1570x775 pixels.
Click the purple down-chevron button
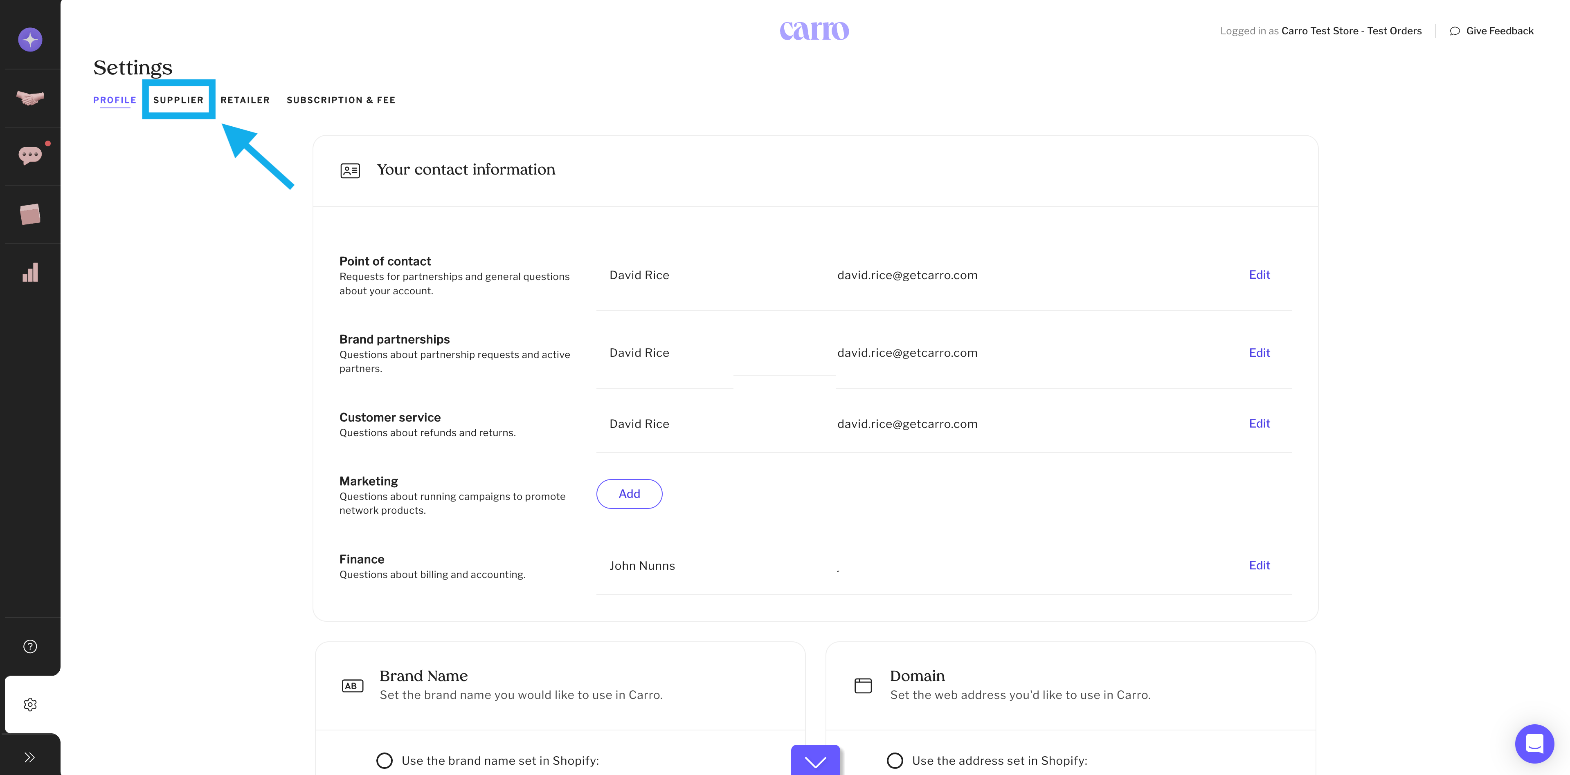[x=815, y=761]
